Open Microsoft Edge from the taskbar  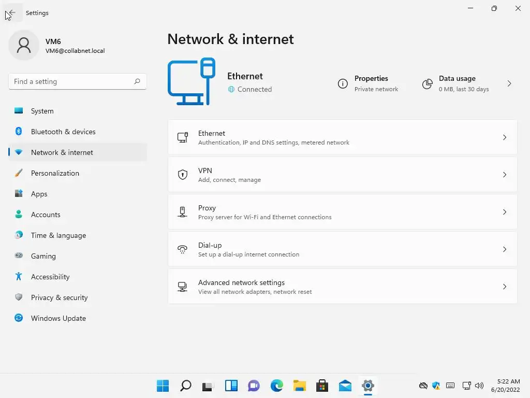pos(277,386)
